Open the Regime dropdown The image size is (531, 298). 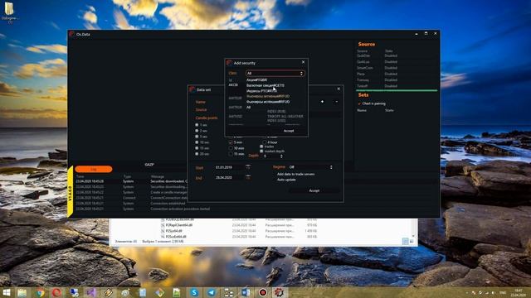(310, 167)
